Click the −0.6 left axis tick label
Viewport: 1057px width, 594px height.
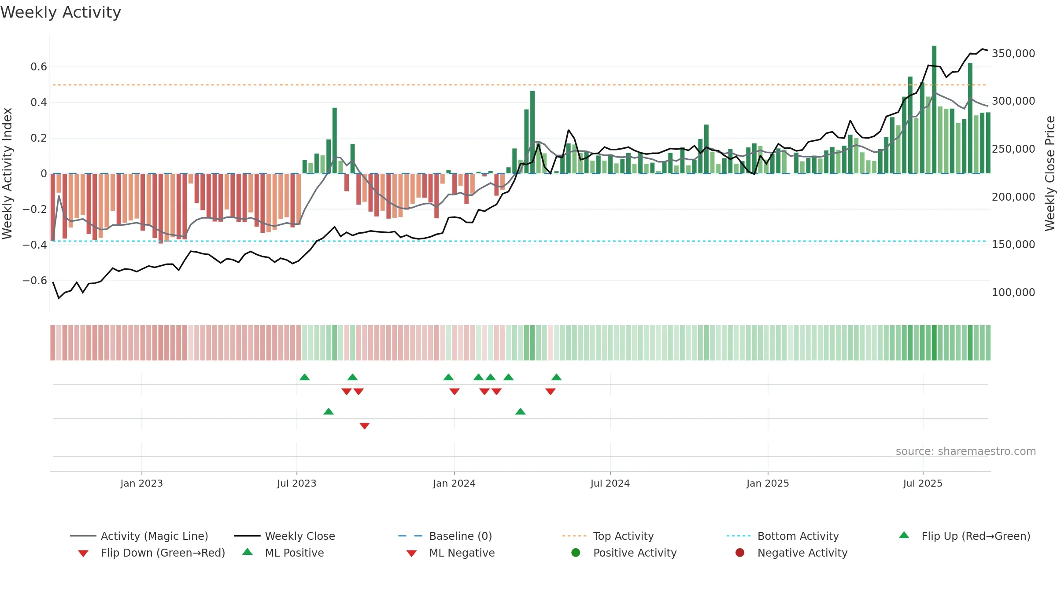click(35, 280)
